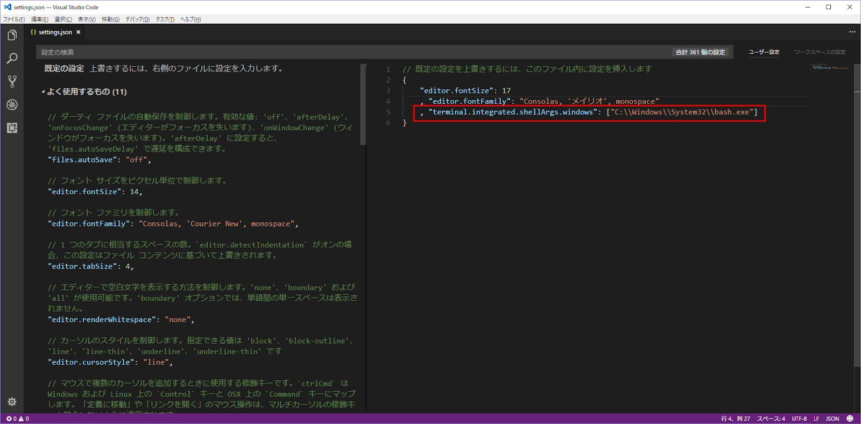Open the 選択(C) menu
The height and width of the screenshot is (424, 861).
[63, 19]
